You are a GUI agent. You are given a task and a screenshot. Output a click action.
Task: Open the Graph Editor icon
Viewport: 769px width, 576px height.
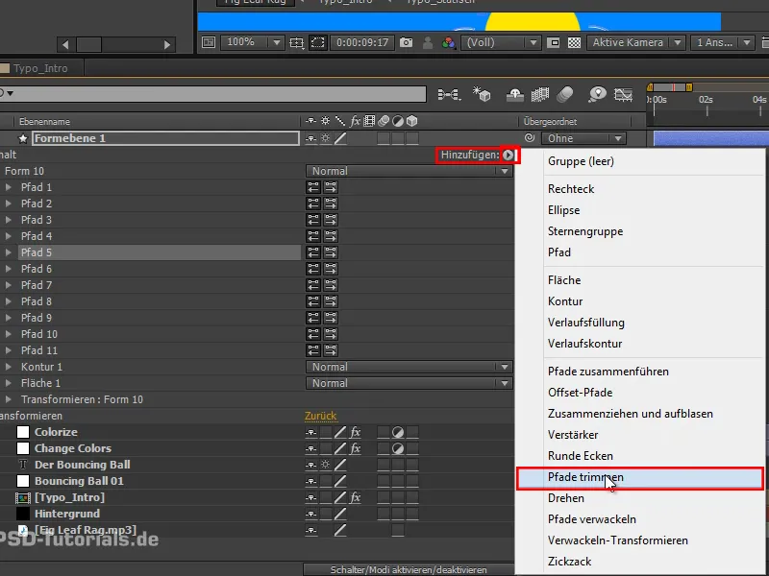click(x=623, y=94)
